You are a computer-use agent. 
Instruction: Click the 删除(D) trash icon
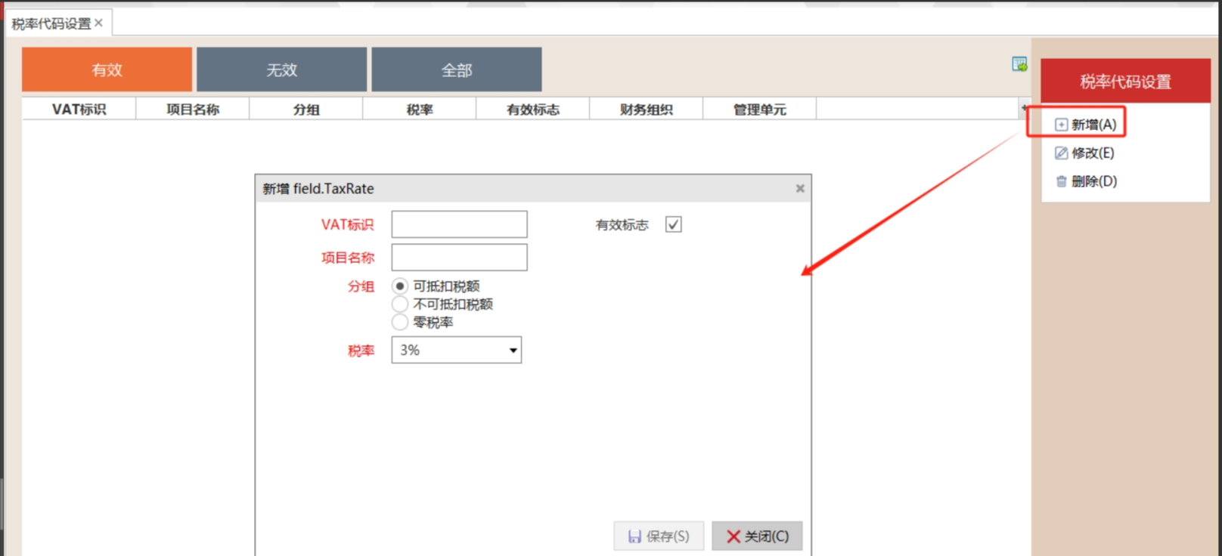click(x=1061, y=181)
